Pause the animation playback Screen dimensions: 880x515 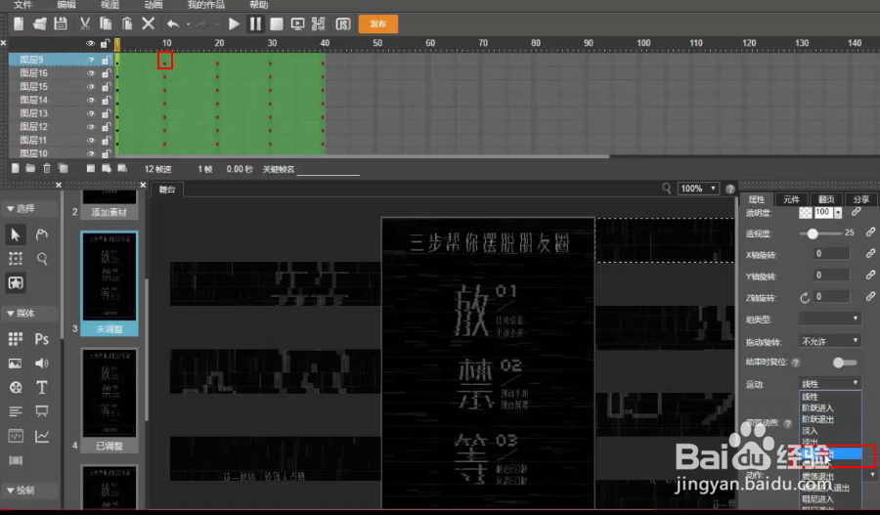coord(255,24)
